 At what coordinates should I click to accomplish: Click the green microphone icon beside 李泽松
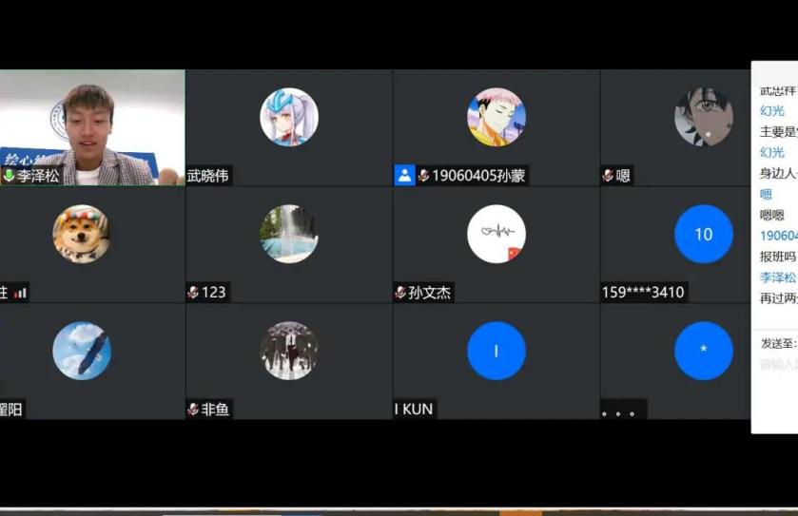click(10, 176)
